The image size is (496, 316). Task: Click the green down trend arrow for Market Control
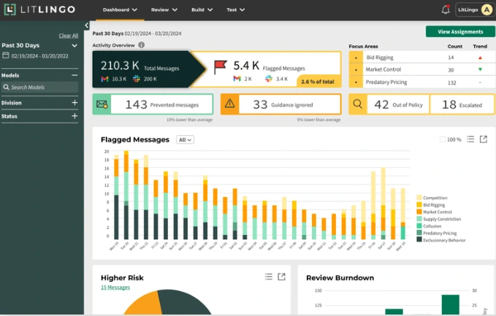pyautogui.click(x=480, y=69)
